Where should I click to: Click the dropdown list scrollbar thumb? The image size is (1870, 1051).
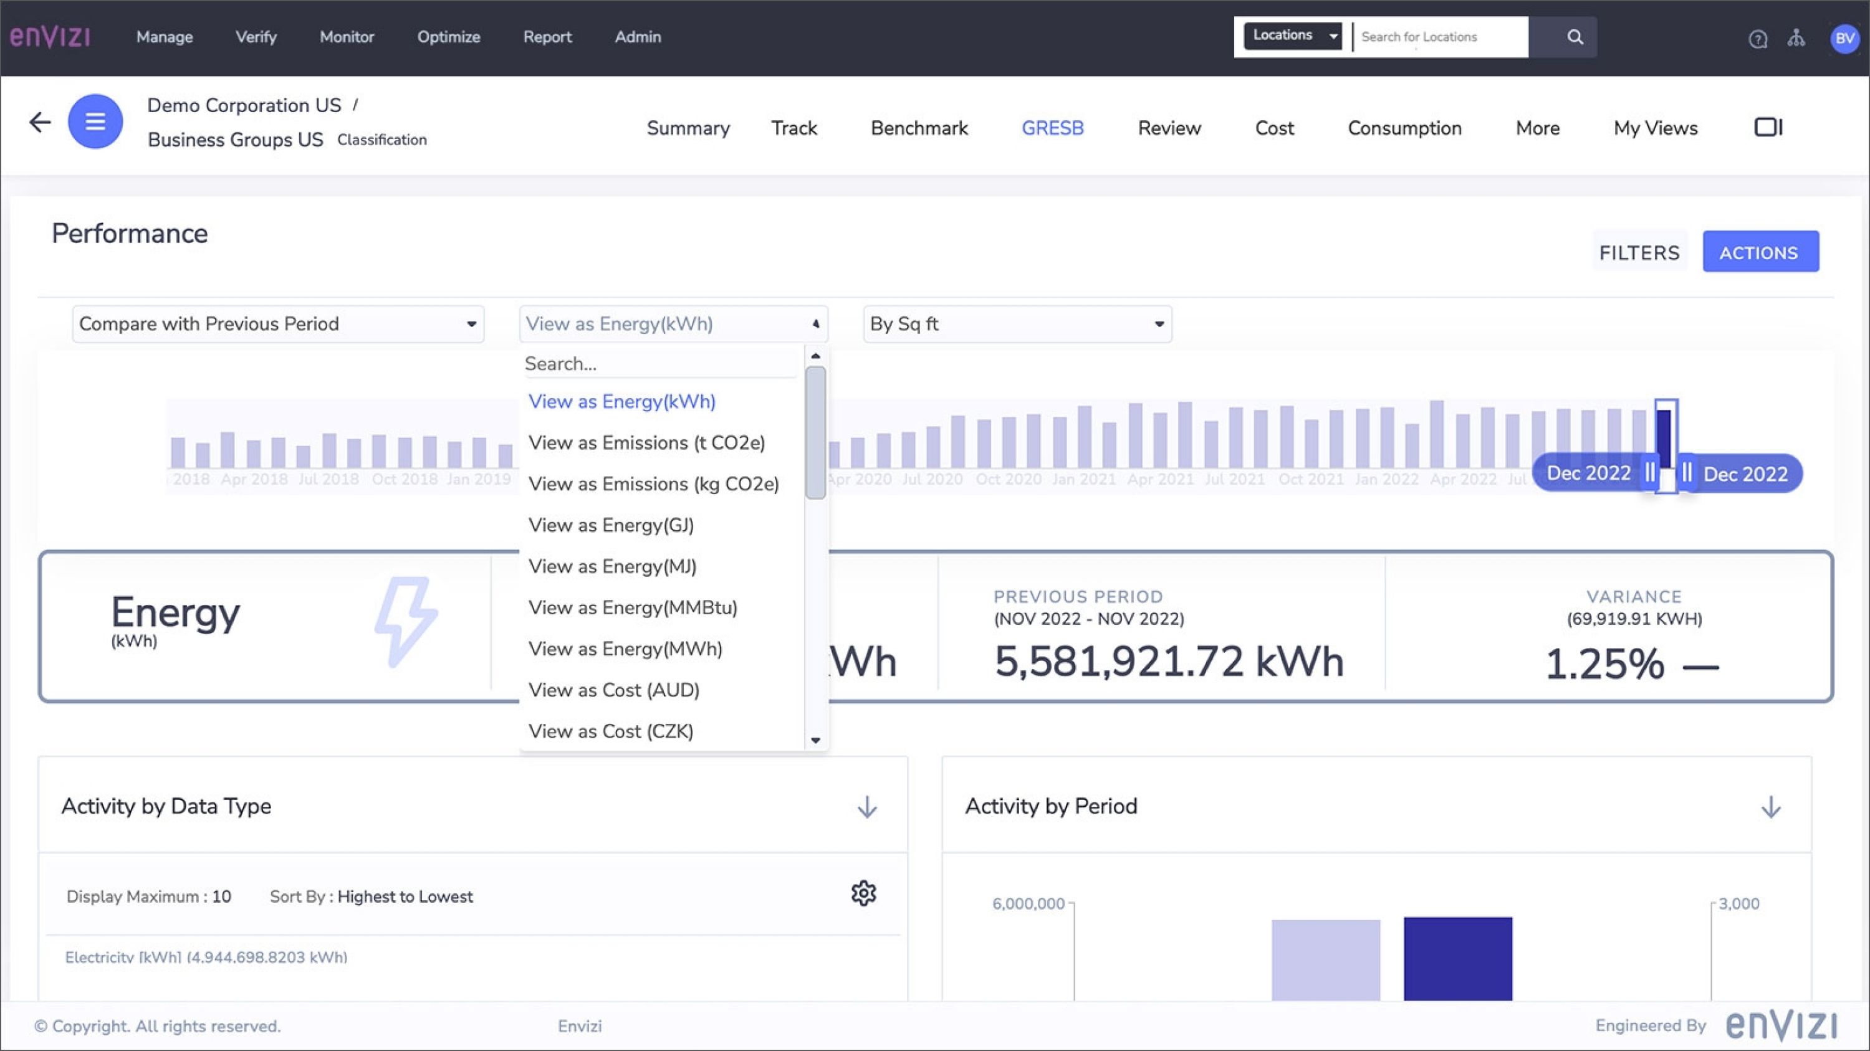tap(815, 433)
